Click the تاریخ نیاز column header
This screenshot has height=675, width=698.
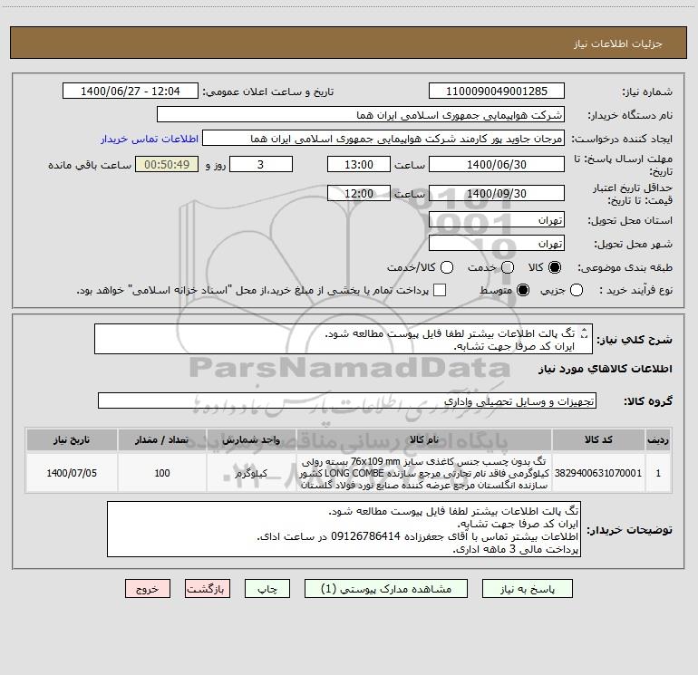click(x=72, y=439)
